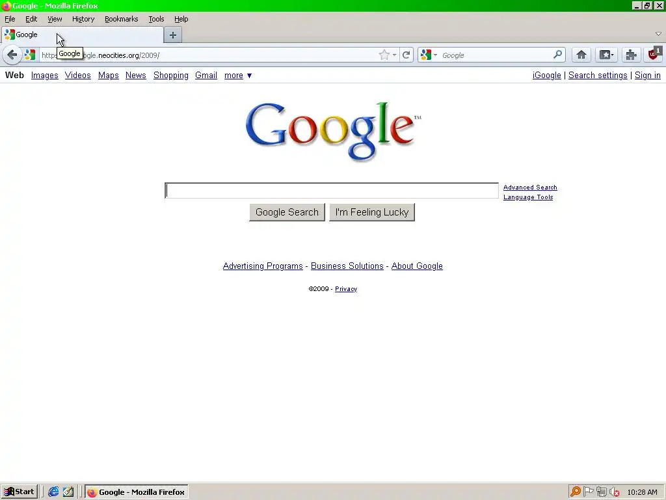Open the bookmarks menu button
Screen dimensions: 666x500
click(606, 55)
